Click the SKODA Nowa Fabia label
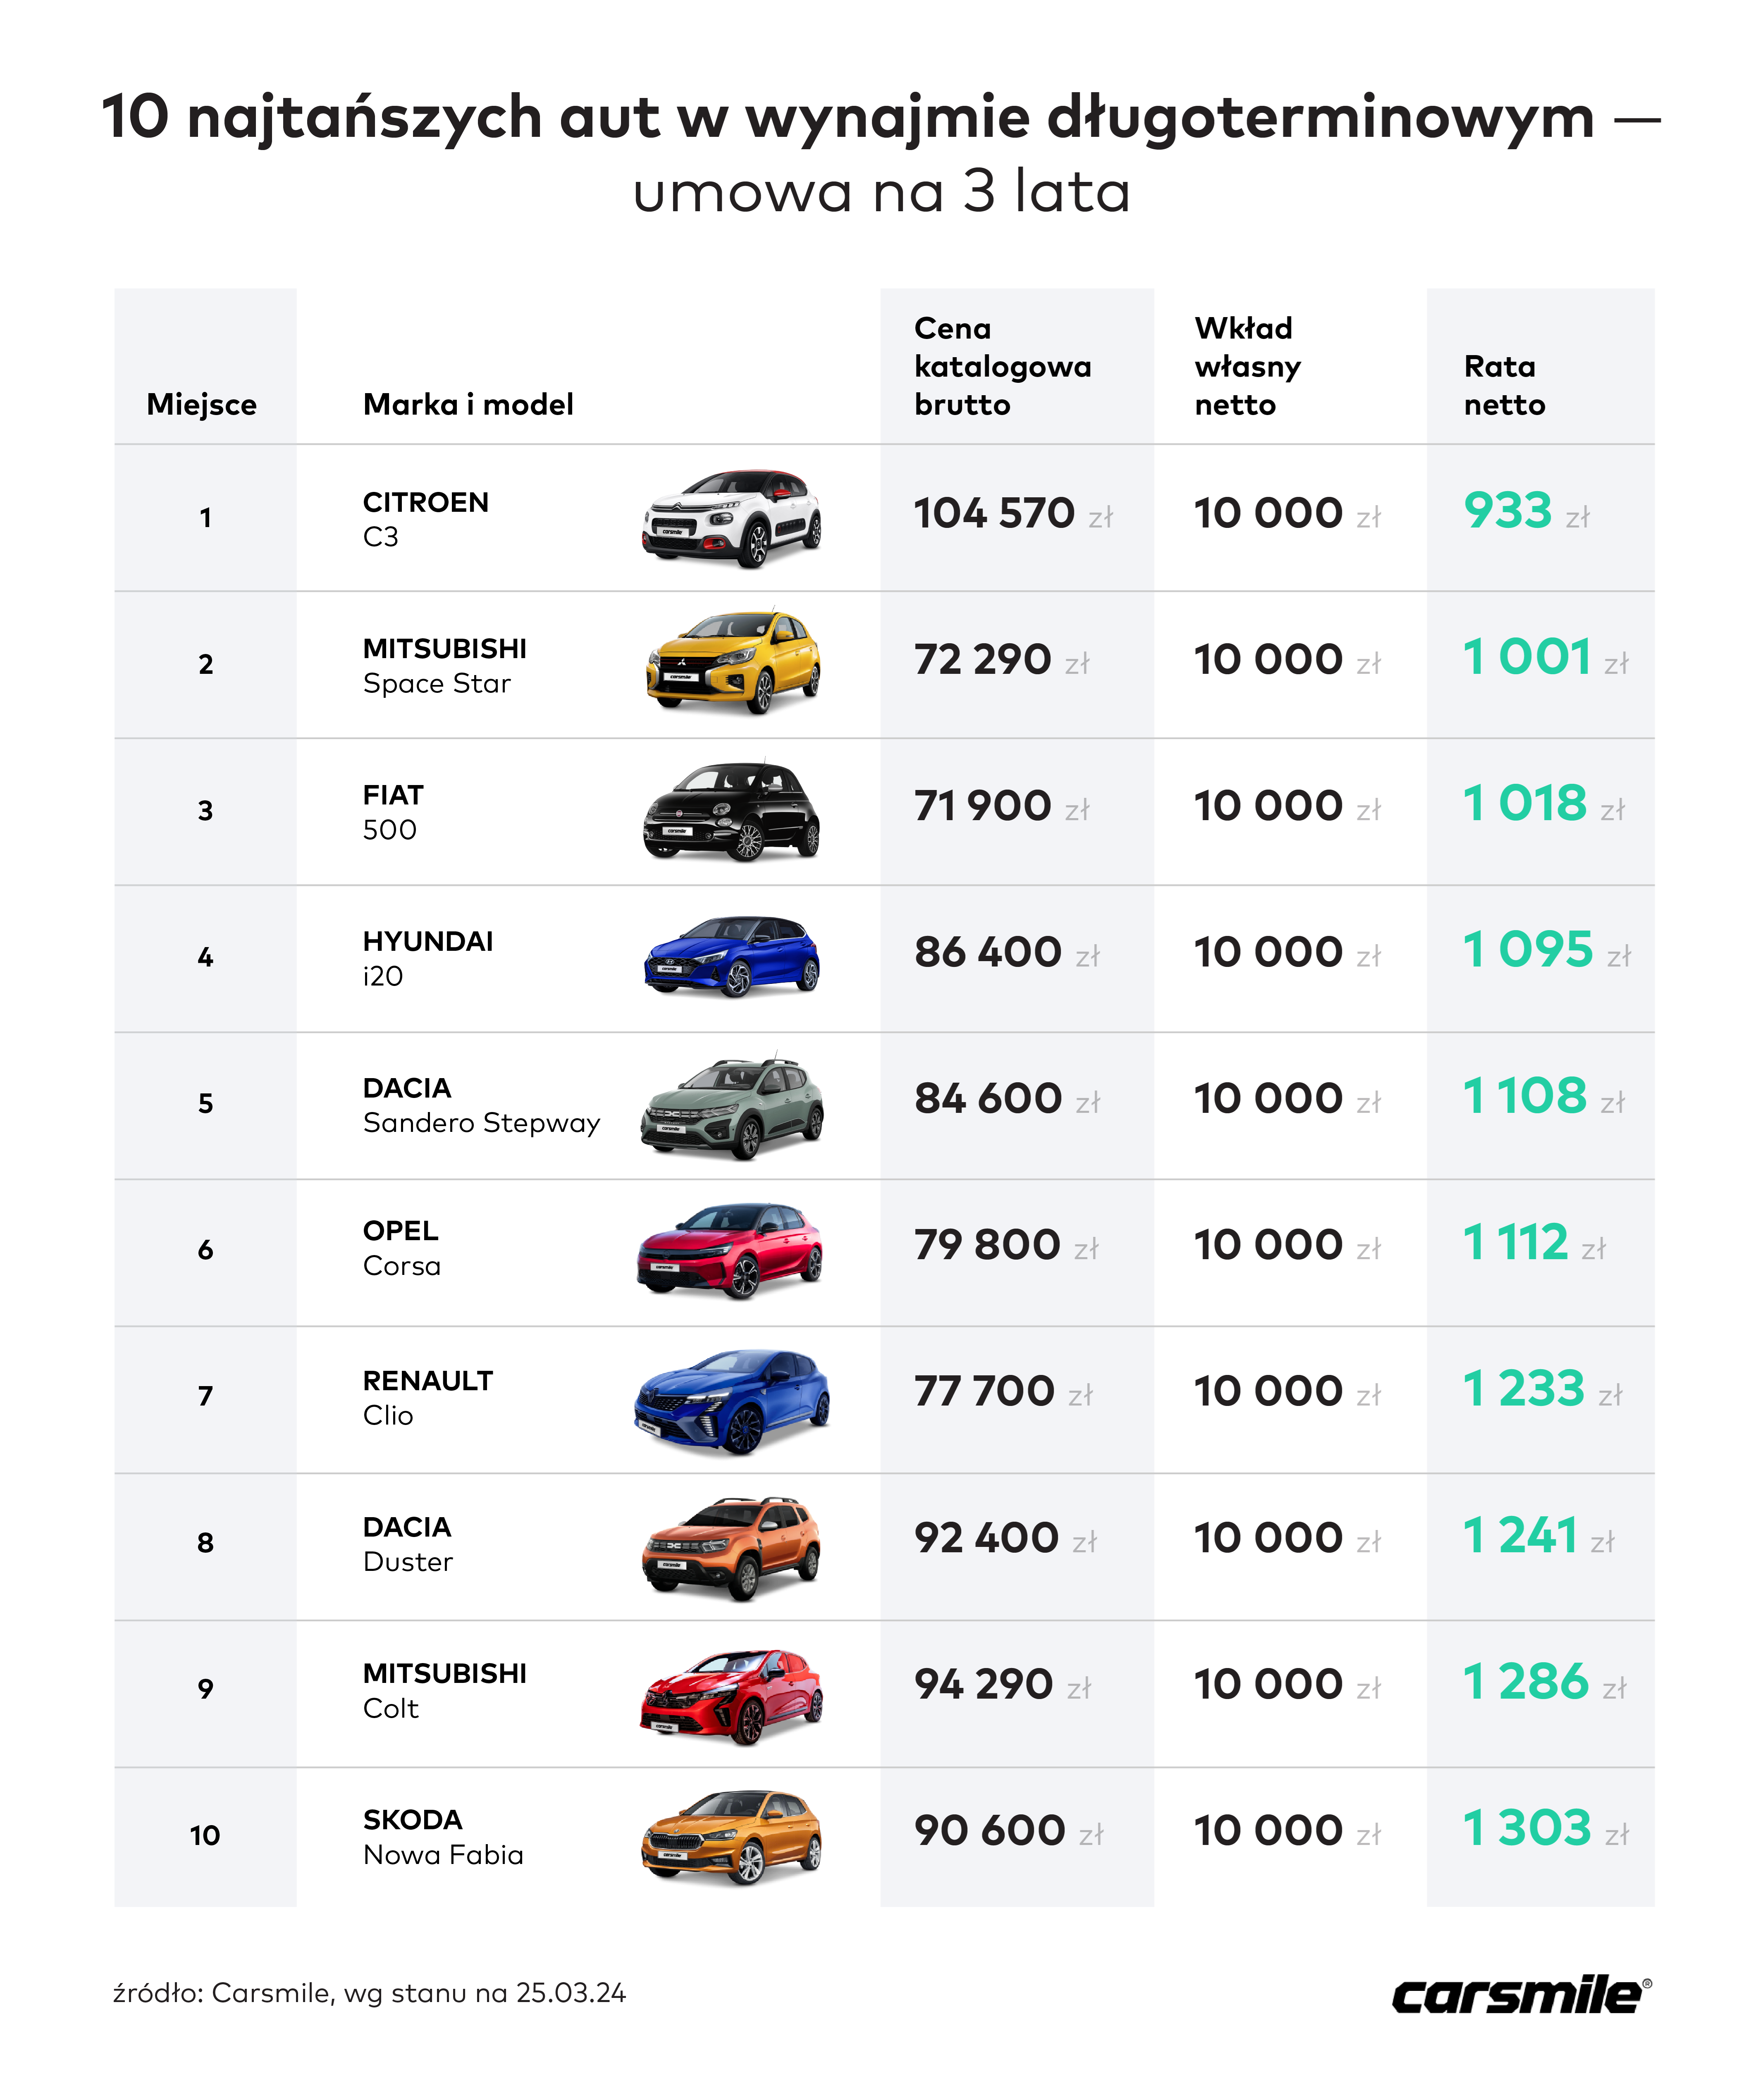1764x2093 pixels. [x=443, y=1837]
